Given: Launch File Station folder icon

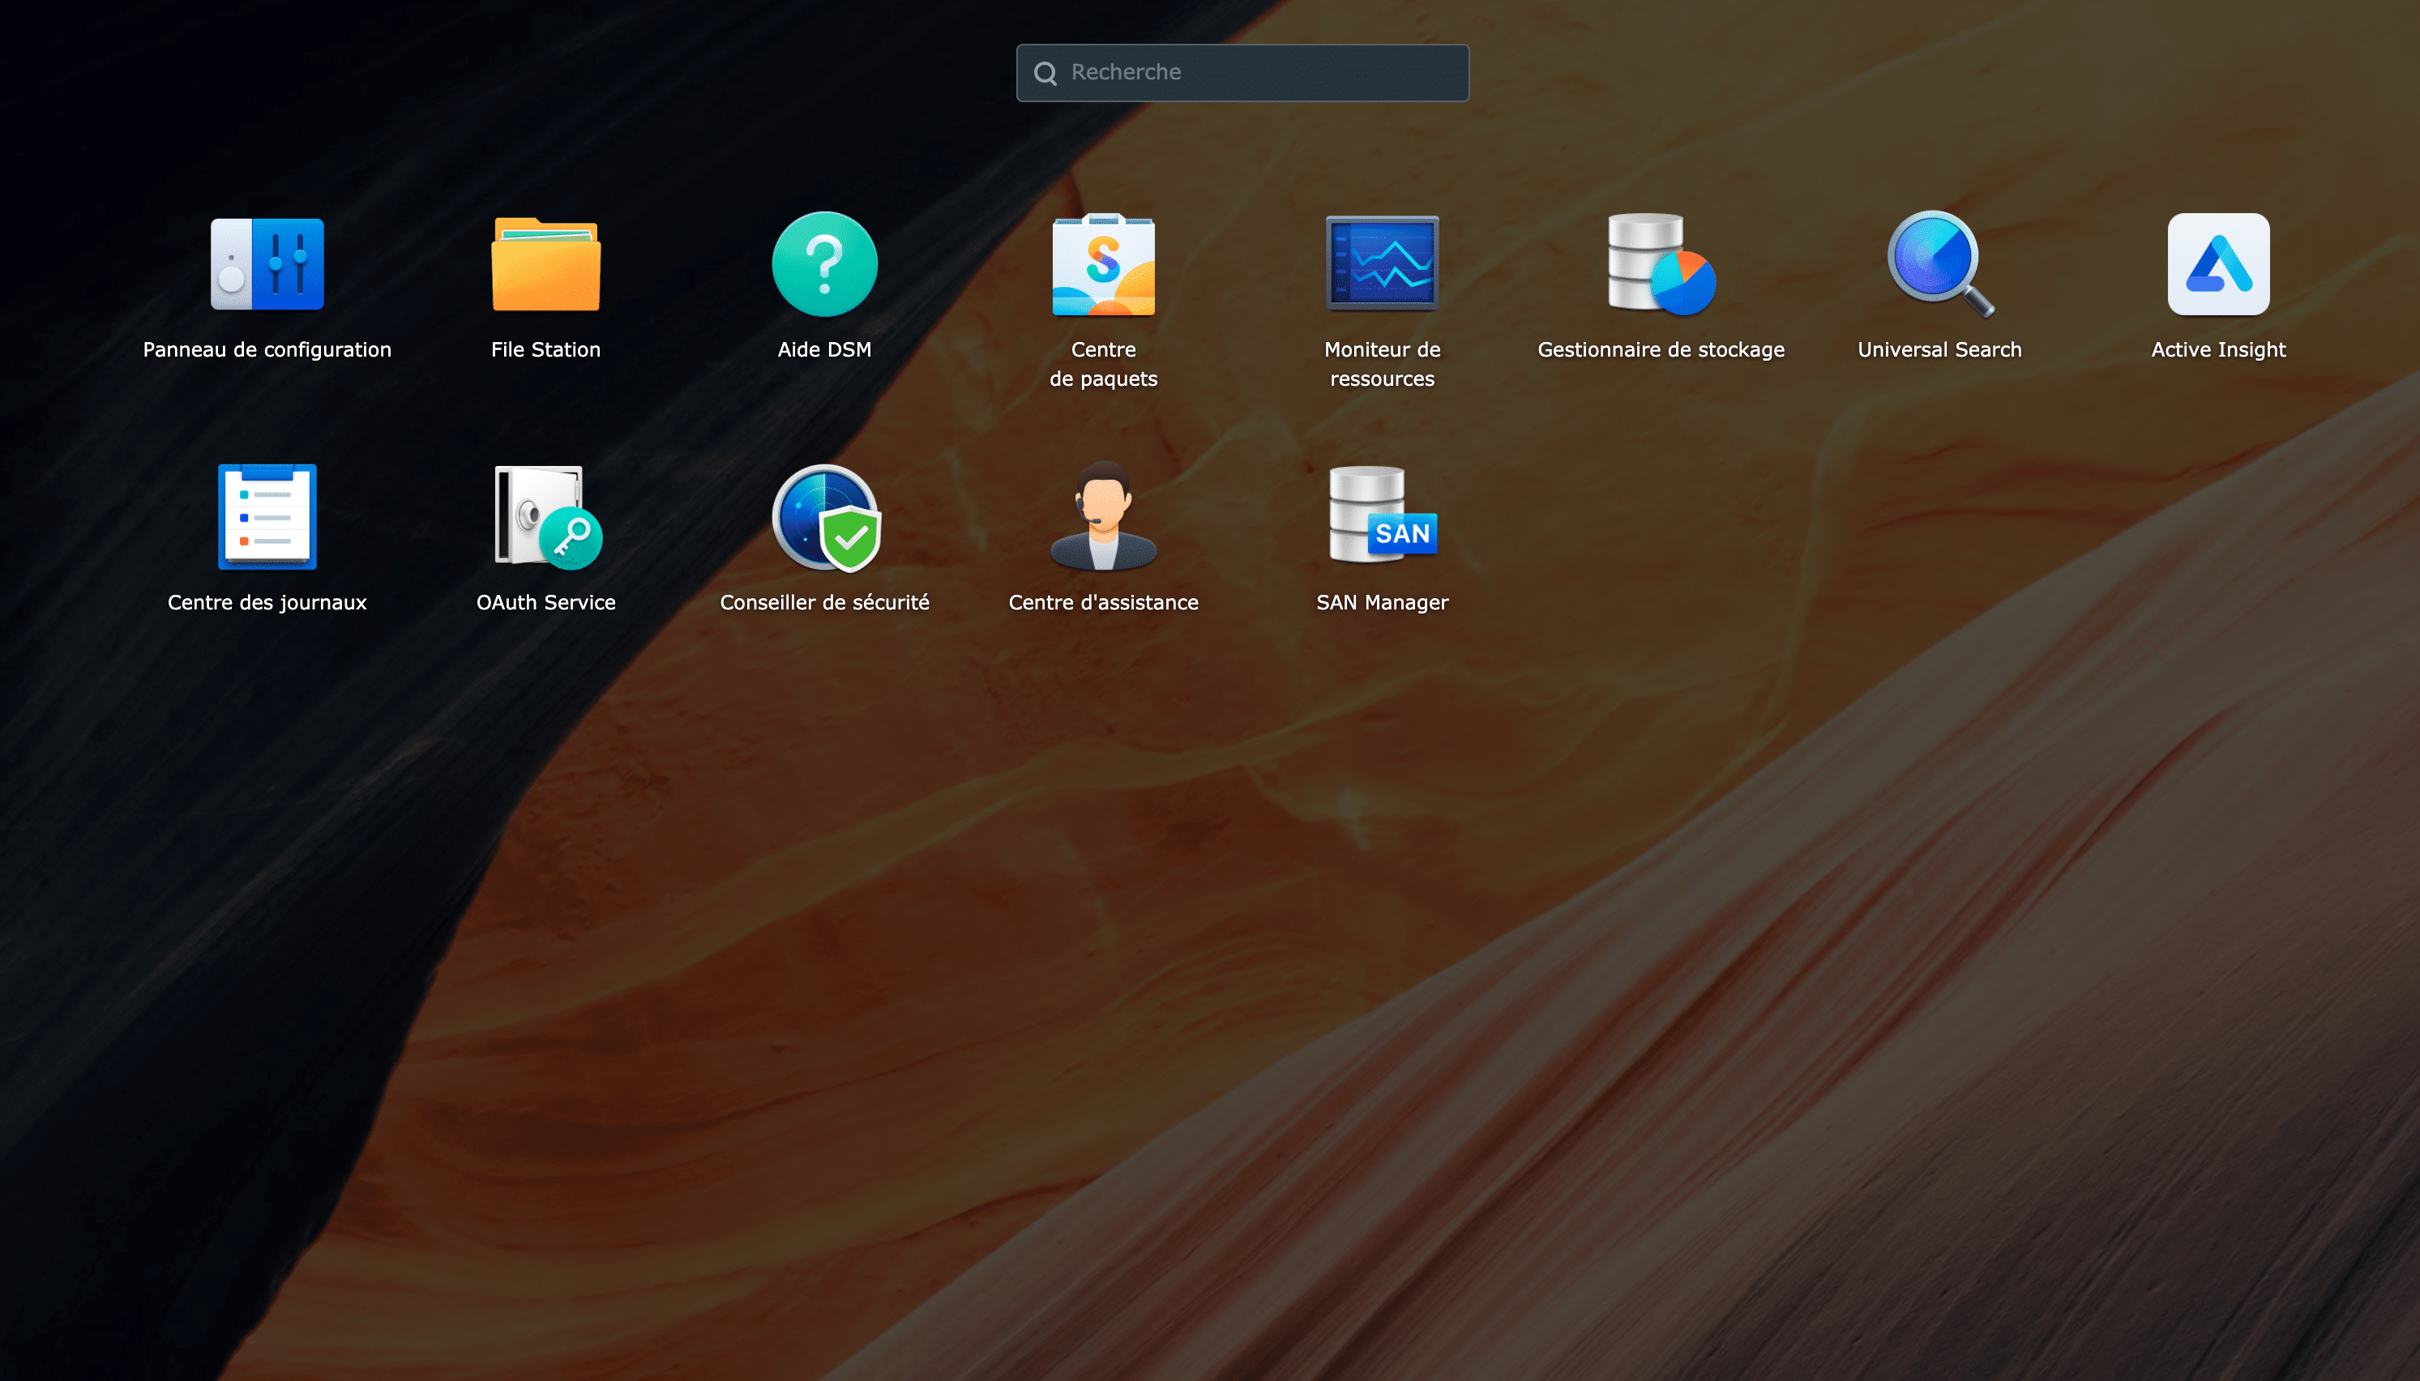Looking at the screenshot, I should pos(545,263).
